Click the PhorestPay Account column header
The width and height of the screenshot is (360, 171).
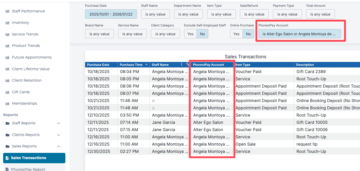[209, 65]
